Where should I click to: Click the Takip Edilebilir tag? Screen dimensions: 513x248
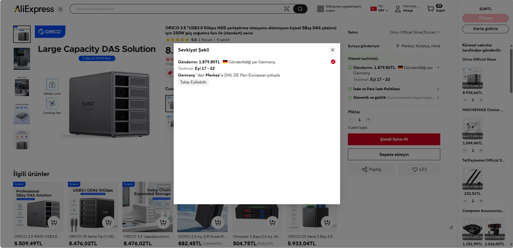[x=193, y=82]
